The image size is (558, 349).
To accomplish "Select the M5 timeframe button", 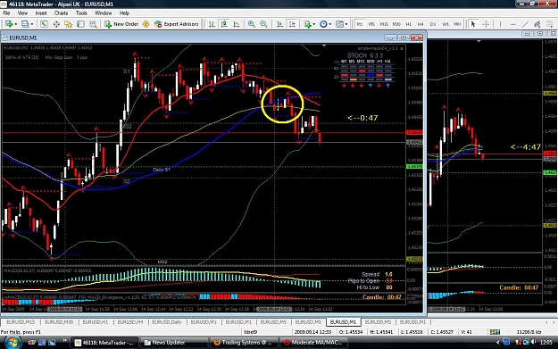I will (371, 24).
